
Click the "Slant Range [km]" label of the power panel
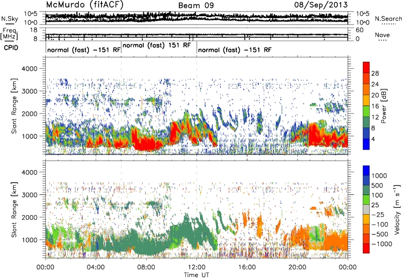tap(15, 106)
